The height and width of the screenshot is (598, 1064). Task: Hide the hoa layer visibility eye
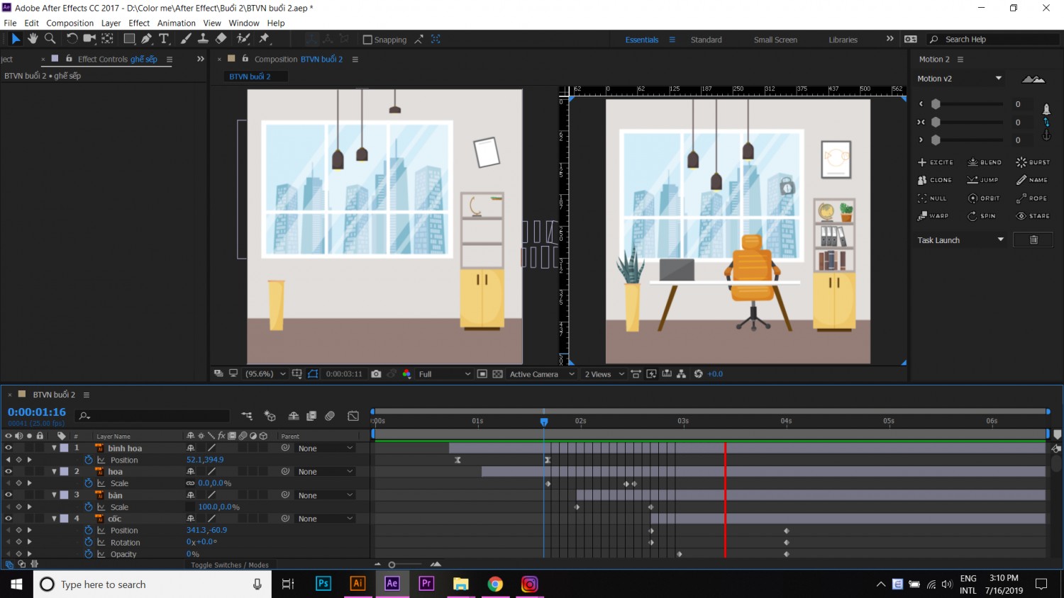pyautogui.click(x=9, y=471)
